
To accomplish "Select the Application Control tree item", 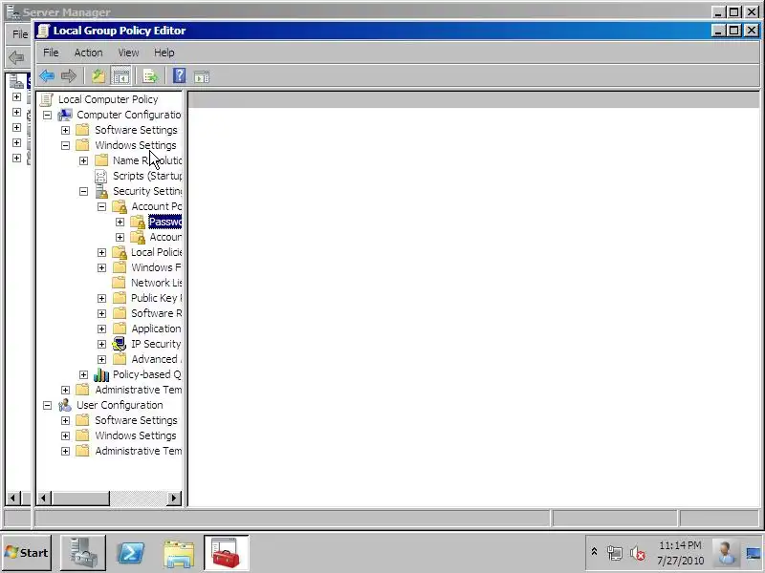I will 156,329.
